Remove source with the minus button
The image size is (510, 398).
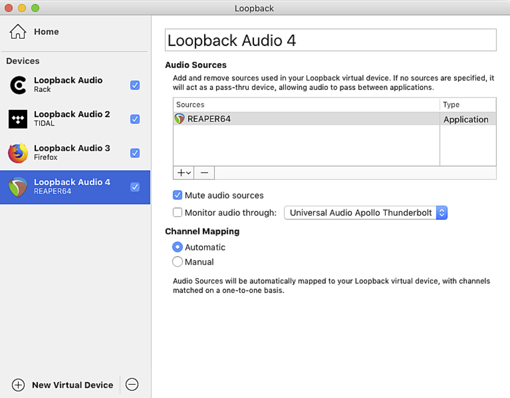[204, 173]
